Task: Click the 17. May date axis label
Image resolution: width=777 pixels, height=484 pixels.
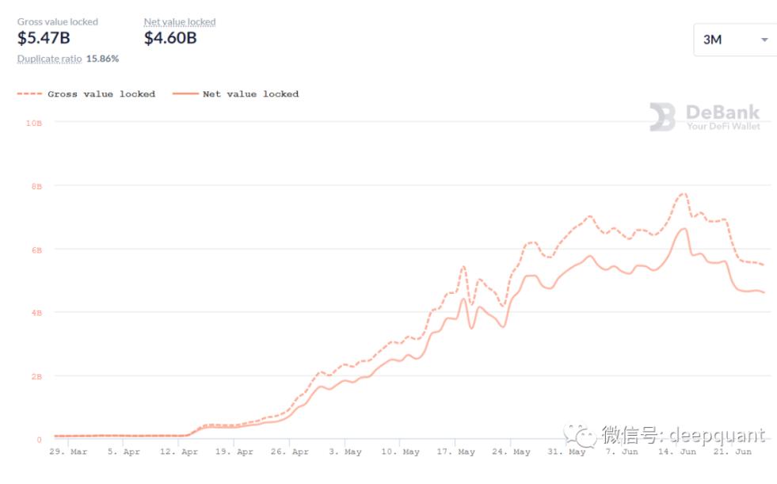Action: [x=455, y=452]
